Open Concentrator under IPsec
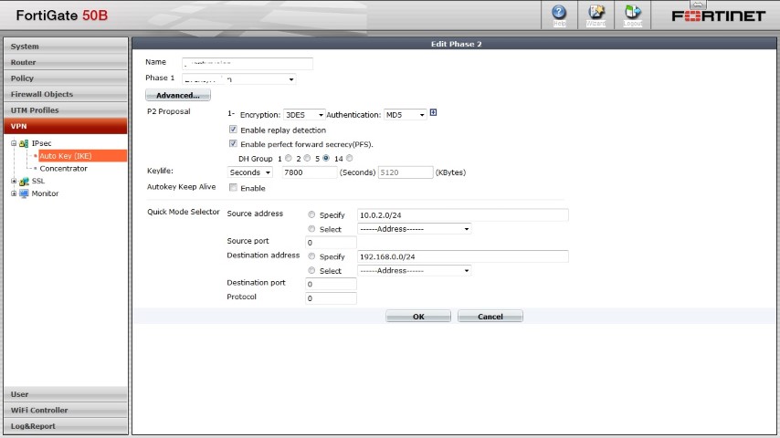 coord(63,169)
